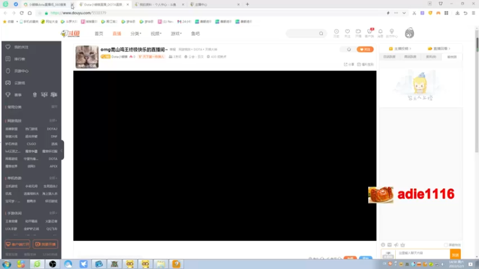This screenshot has width=479, height=269.
Task: Open the trophy 赛事 icon in sidebar
Action: click(8, 94)
